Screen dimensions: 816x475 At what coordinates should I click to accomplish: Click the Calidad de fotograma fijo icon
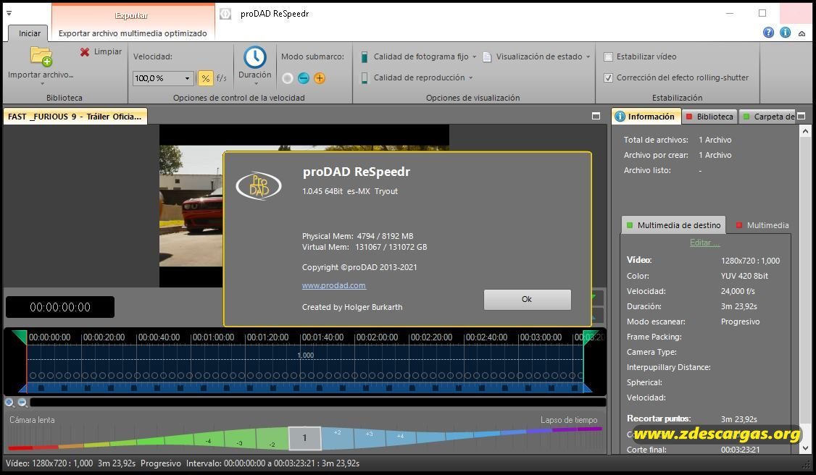point(365,56)
